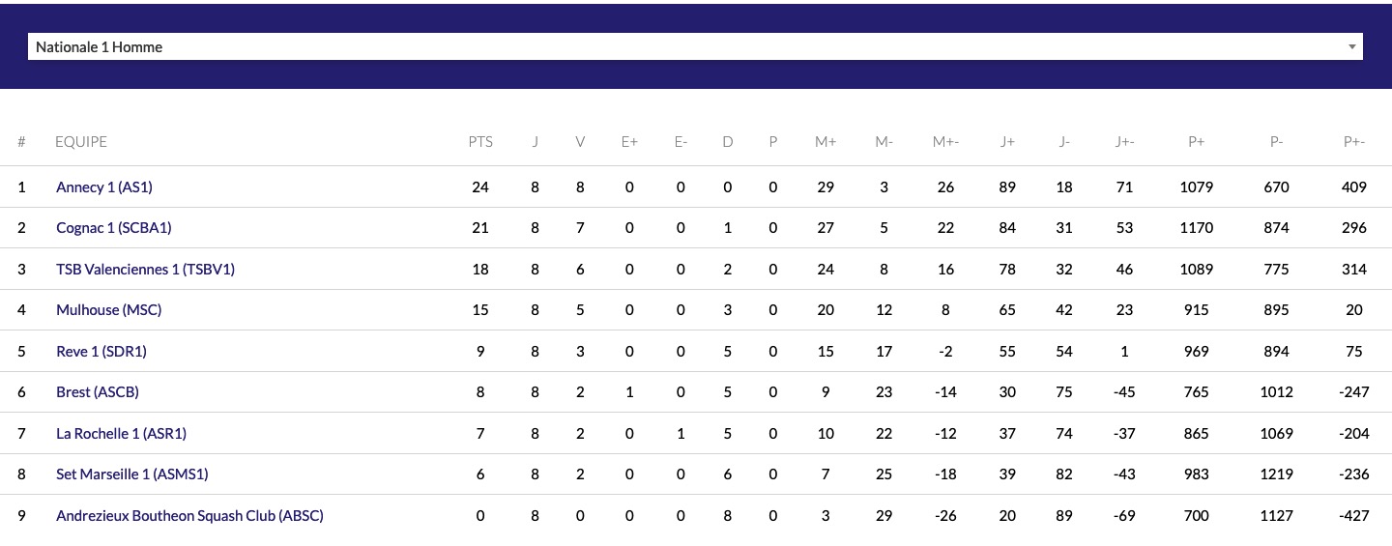Click La Rochelle 1 (ASR1) link
This screenshot has width=1392, height=546.
tap(121, 434)
